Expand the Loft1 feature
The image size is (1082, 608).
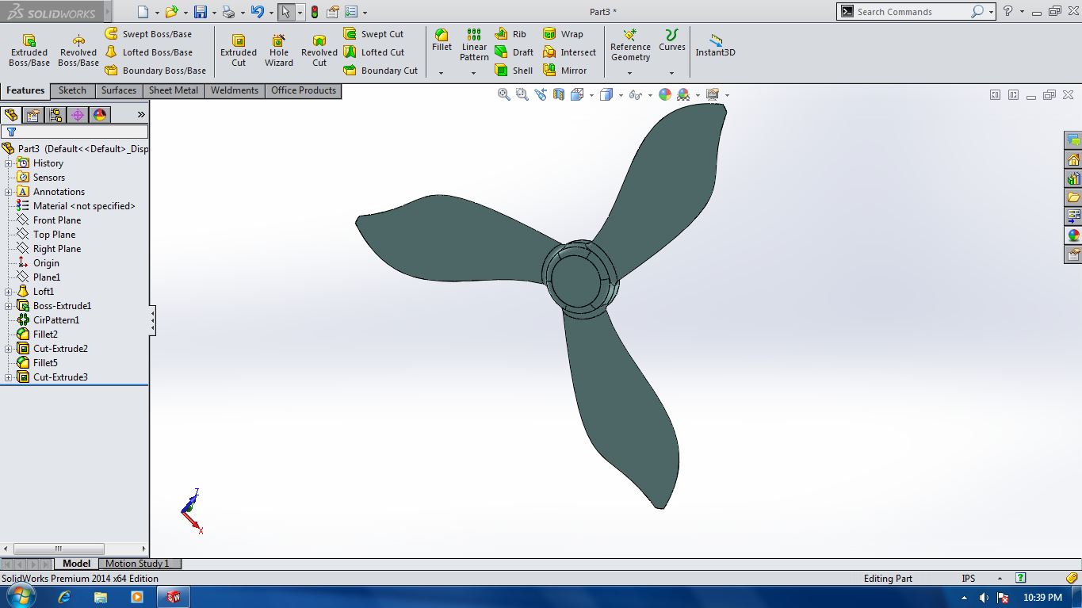[x=9, y=292]
